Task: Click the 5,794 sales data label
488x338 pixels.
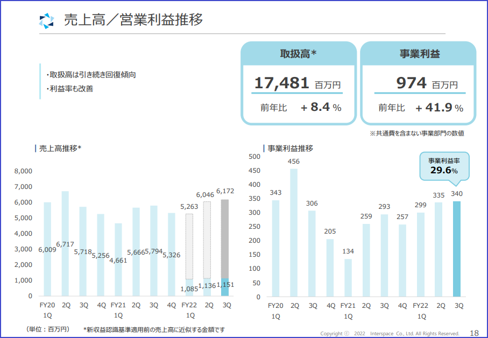Action: [x=154, y=251]
